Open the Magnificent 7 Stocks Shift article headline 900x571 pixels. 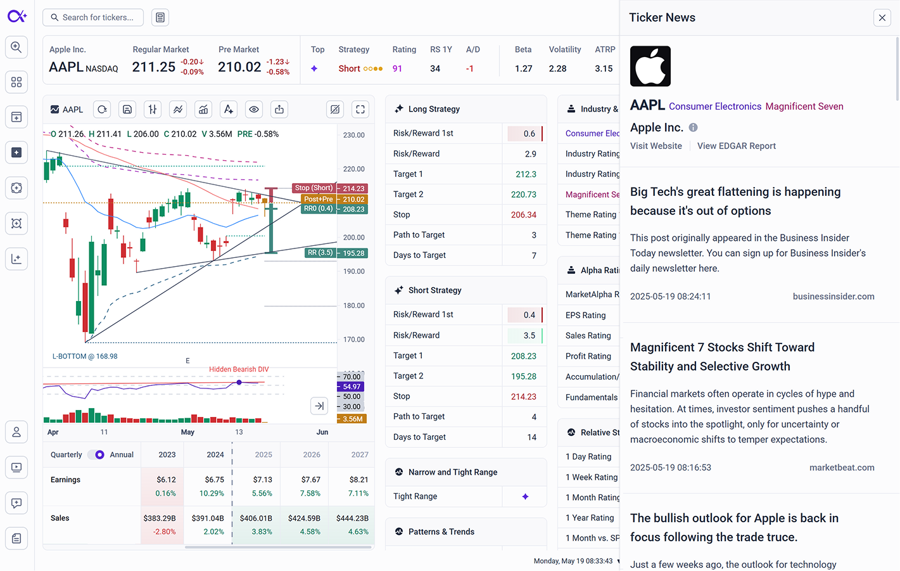723,357
